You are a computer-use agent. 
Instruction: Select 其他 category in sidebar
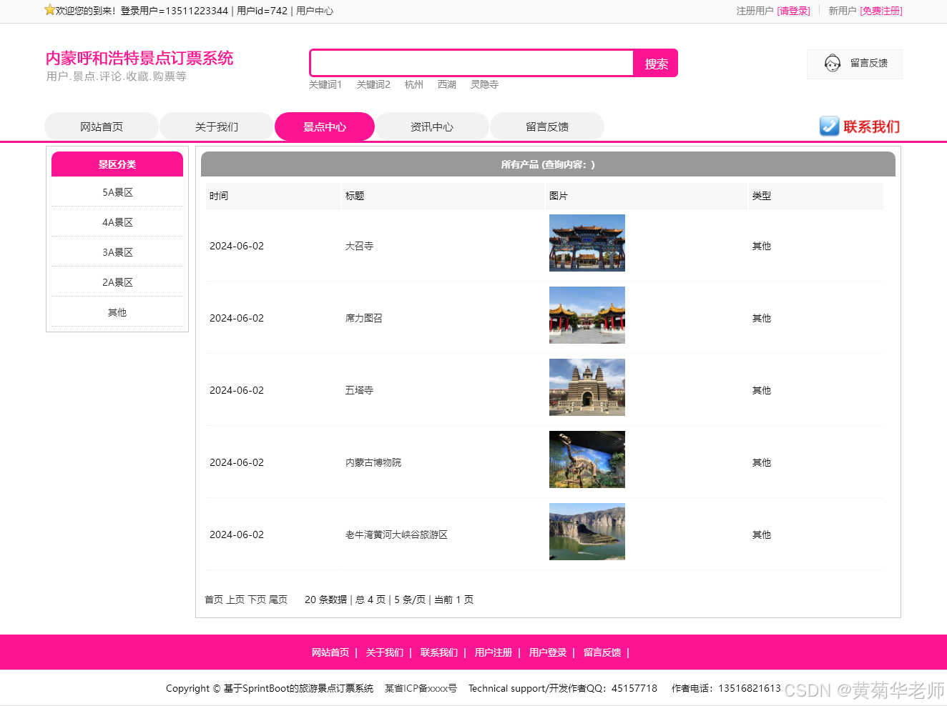point(117,312)
